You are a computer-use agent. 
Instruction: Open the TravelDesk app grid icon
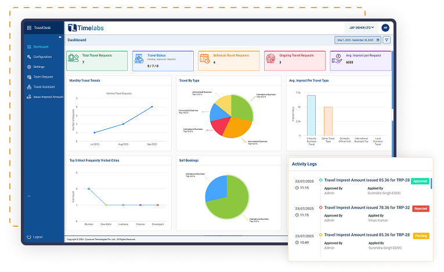click(29, 27)
